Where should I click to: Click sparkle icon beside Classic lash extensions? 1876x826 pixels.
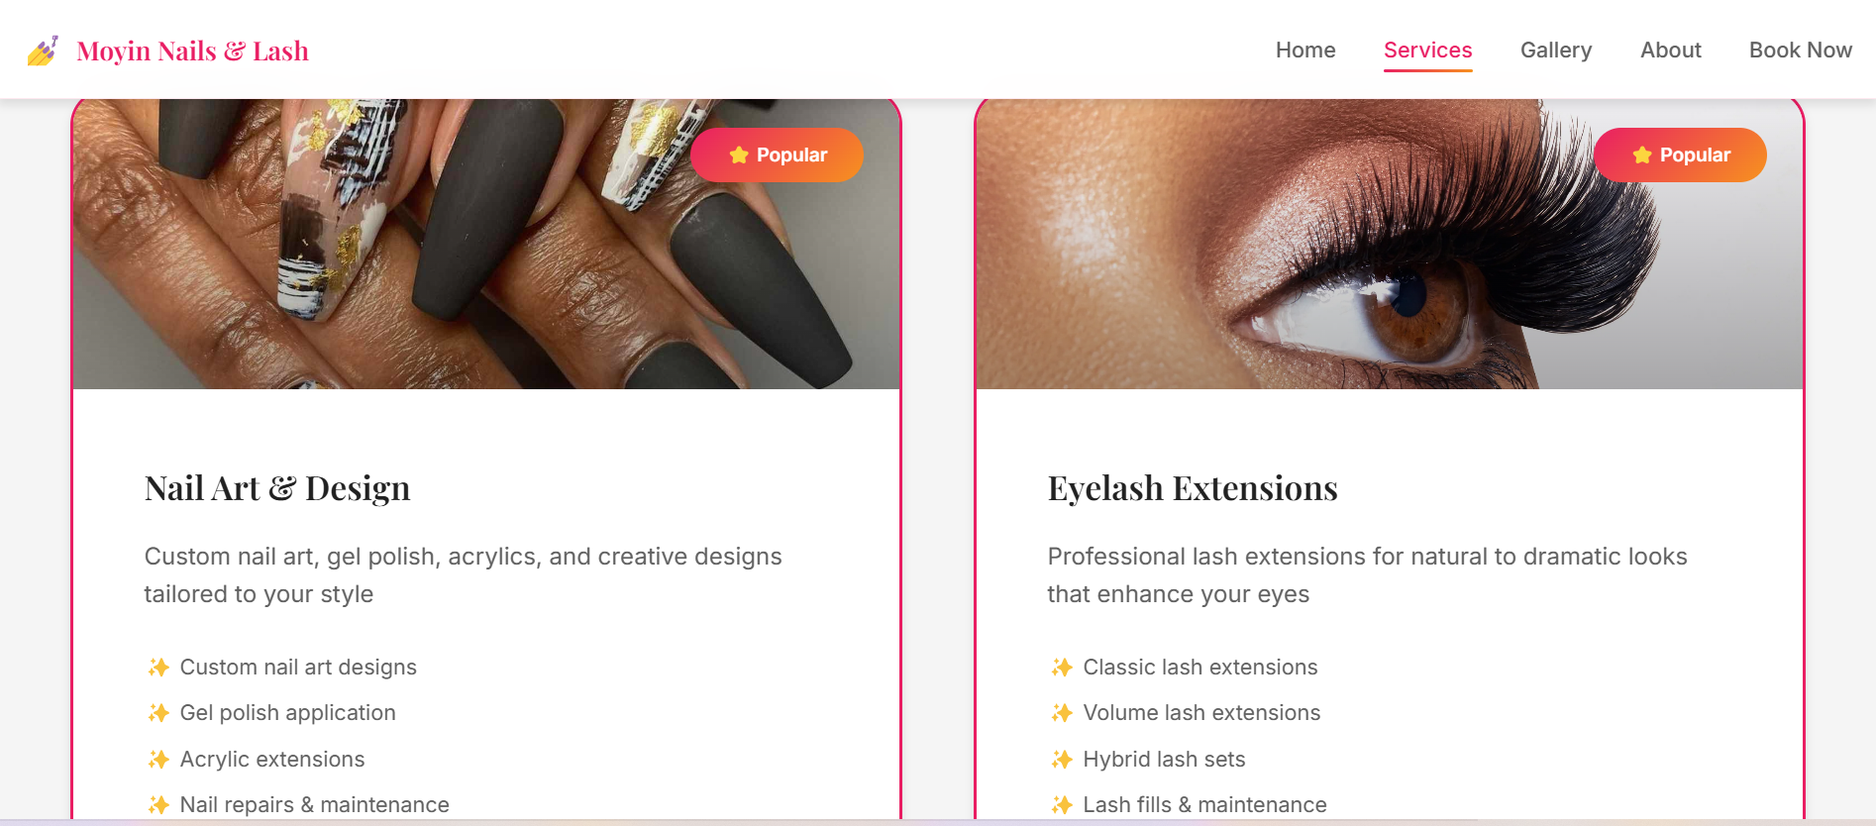[x=1062, y=668]
